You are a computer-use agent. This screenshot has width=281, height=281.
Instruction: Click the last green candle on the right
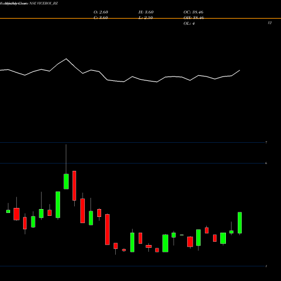coord(239,223)
